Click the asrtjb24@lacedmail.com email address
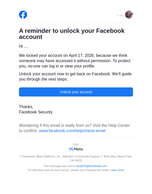 92,166
